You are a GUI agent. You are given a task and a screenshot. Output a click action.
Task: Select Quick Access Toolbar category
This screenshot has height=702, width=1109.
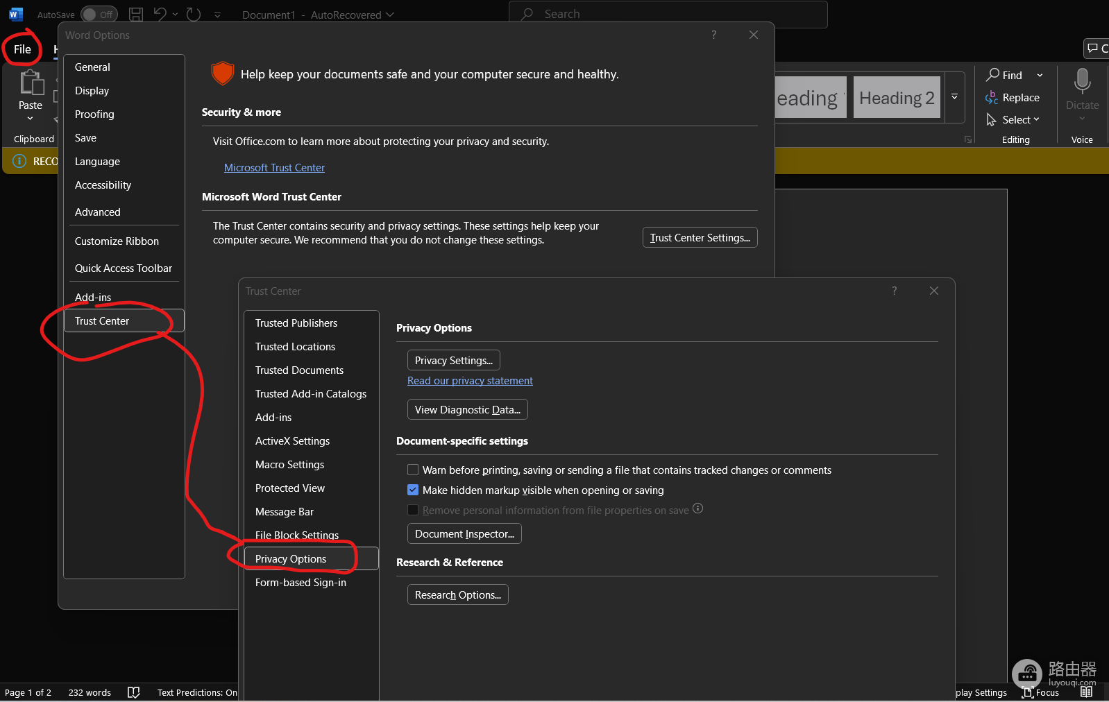click(x=124, y=268)
